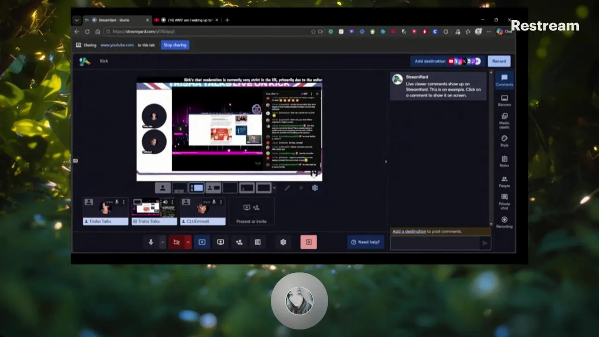
Task: Open the Comments tab in sidebar
Action: pyautogui.click(x=504, y=80)
